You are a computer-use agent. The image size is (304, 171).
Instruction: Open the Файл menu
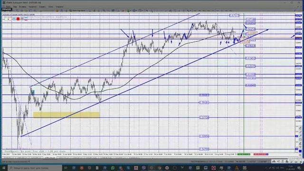[x=8, y=7]
